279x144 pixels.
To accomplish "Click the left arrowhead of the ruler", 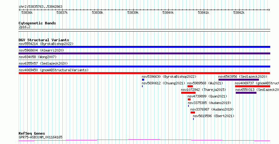I will click(x=19, y=10).
